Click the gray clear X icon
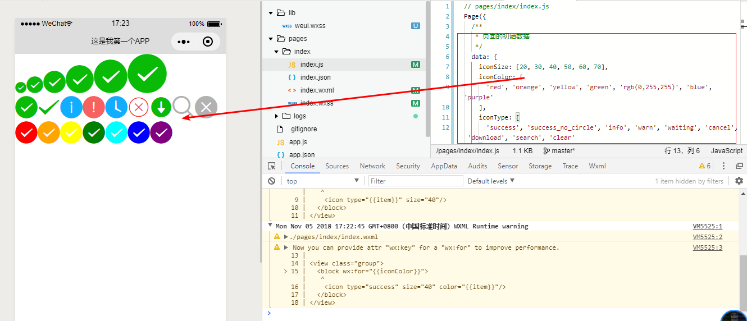This screenshot has height=321, width=747. [x=206, y=107]
